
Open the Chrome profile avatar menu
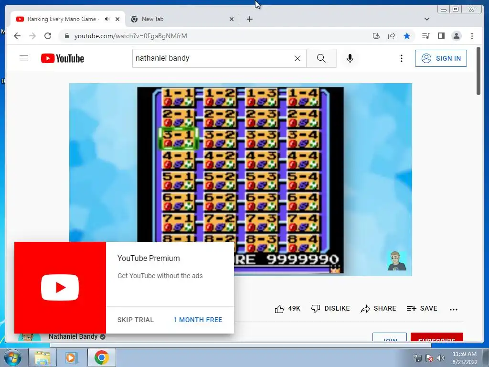point(457,36)
